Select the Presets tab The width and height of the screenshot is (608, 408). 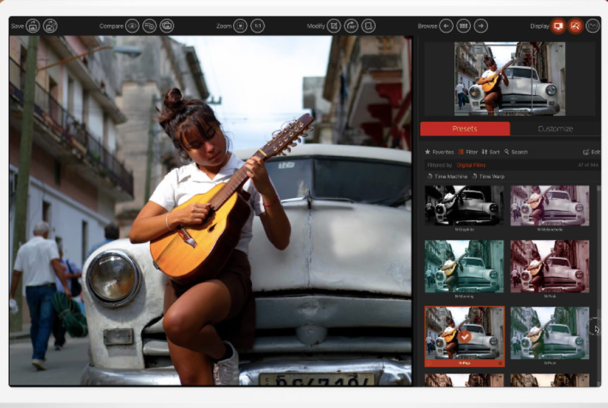(465, 128)
